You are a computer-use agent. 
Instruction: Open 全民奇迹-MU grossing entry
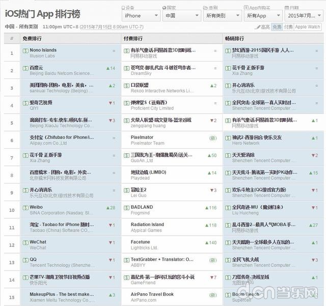pyautogui.click(x=258, y=207)
